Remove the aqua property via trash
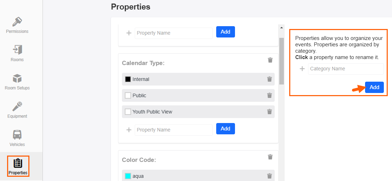Viewport: 392px width, 181px height. coord(269,176)
